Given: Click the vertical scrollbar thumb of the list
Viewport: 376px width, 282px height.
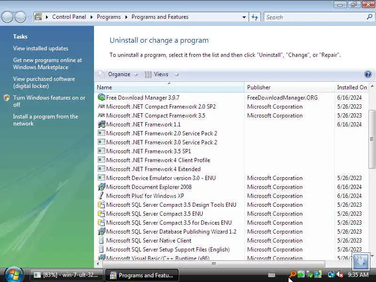Looking at the screenshot, I should click(372, 139).
